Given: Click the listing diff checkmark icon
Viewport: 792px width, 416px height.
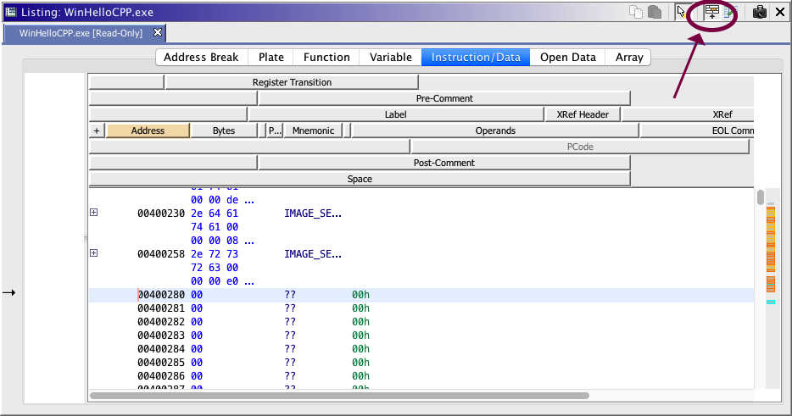Looking at the screenshot, I should (x=728, y=12).
